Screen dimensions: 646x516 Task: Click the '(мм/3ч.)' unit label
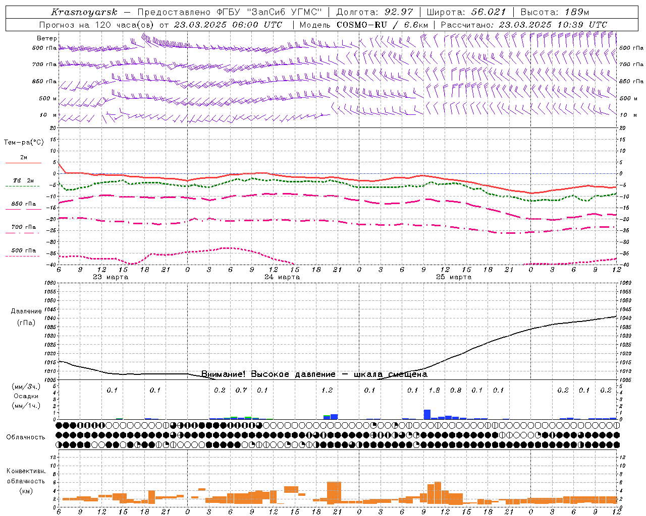pos(26,386)
